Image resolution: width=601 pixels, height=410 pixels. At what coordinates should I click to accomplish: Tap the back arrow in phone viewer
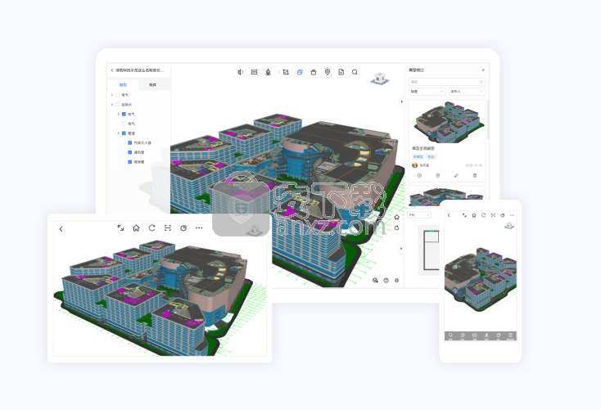[x=449, y=215]
